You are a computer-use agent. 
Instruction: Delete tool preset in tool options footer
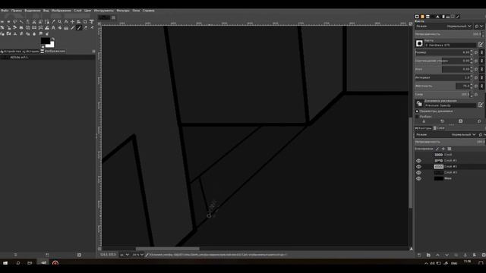tap(461, 121)
